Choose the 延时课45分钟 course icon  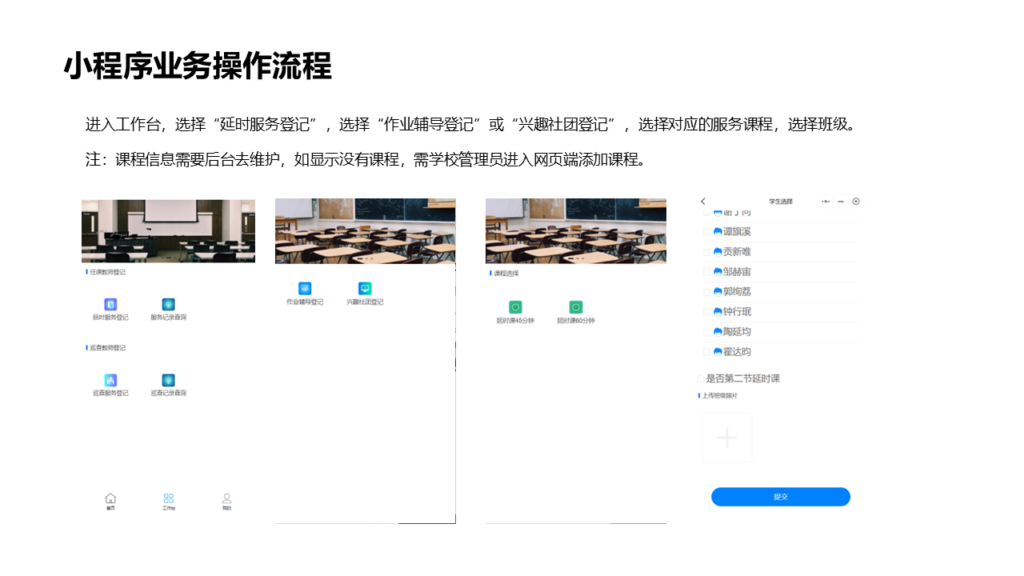515,307
